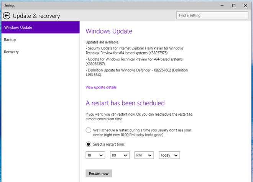
Task: Go back using the circled arrow icon
Action: (7, 16)
